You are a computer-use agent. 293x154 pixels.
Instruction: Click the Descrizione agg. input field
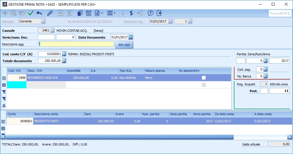pyautogui.click(x=76, y=44)
